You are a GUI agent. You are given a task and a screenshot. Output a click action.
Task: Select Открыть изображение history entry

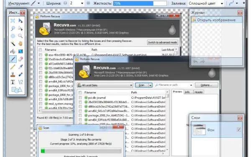[x=217, y=20]
